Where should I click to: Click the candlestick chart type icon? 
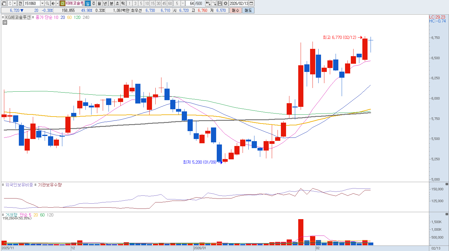208,3
